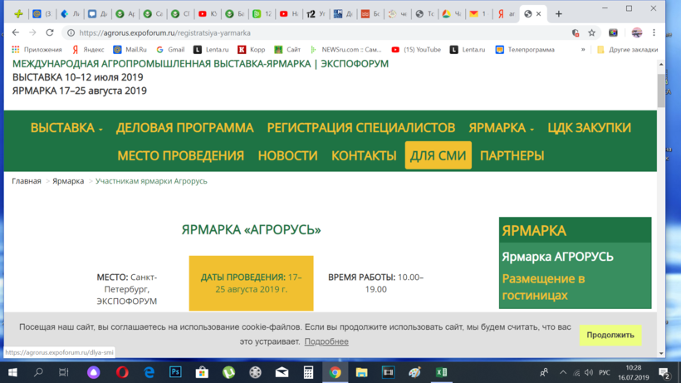This screenshot has width=681, height=383.
Task: Open the Windows Start menu
Action: click(12, 372)
